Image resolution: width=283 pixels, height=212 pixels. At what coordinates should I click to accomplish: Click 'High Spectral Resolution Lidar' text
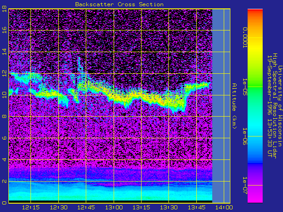[x=275, y=106]
